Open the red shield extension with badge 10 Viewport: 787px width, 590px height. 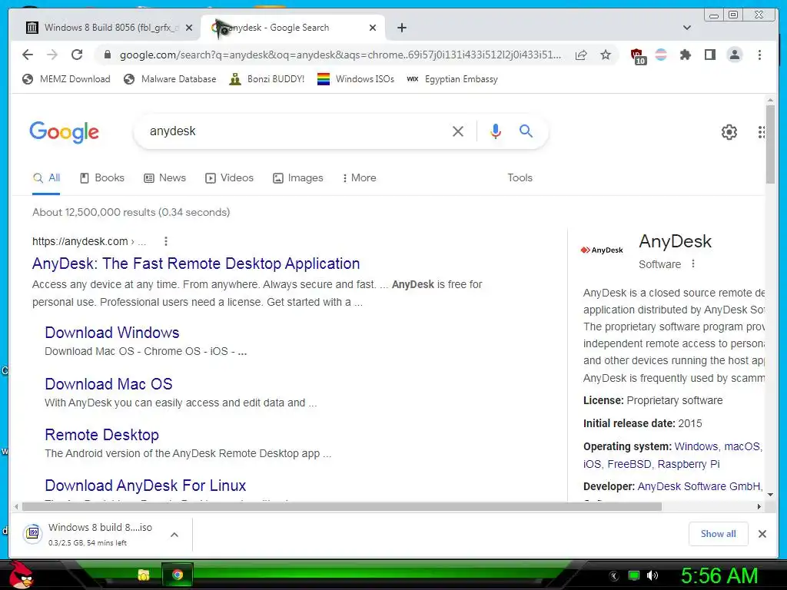(x=638, y=55)
